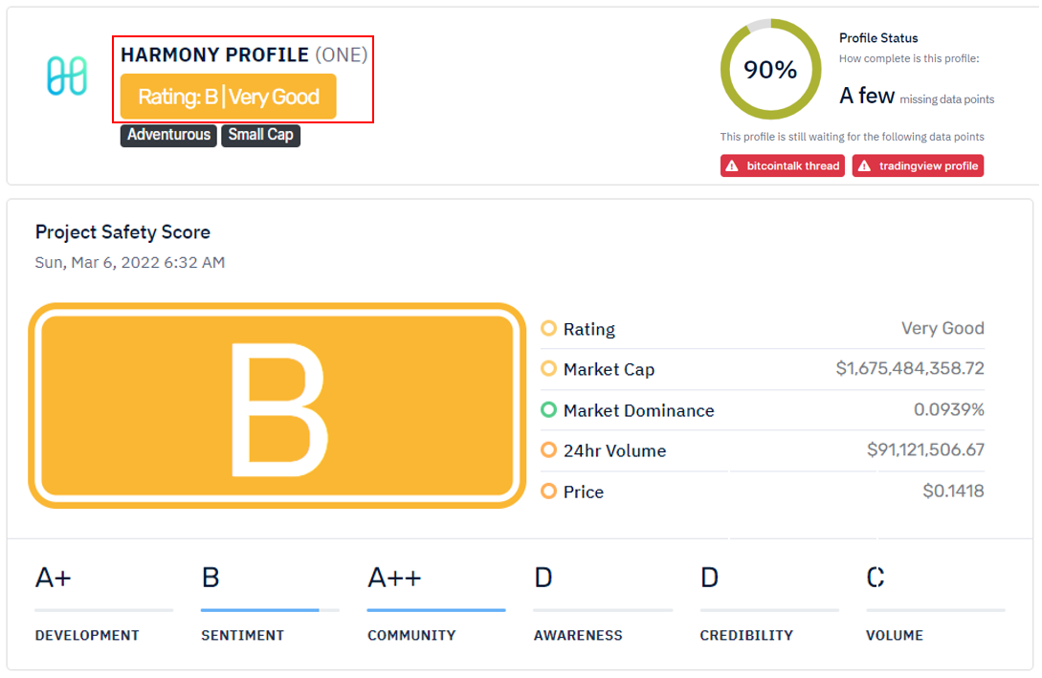
Task: Click the Market Dominance label
Action: [638, 410]
